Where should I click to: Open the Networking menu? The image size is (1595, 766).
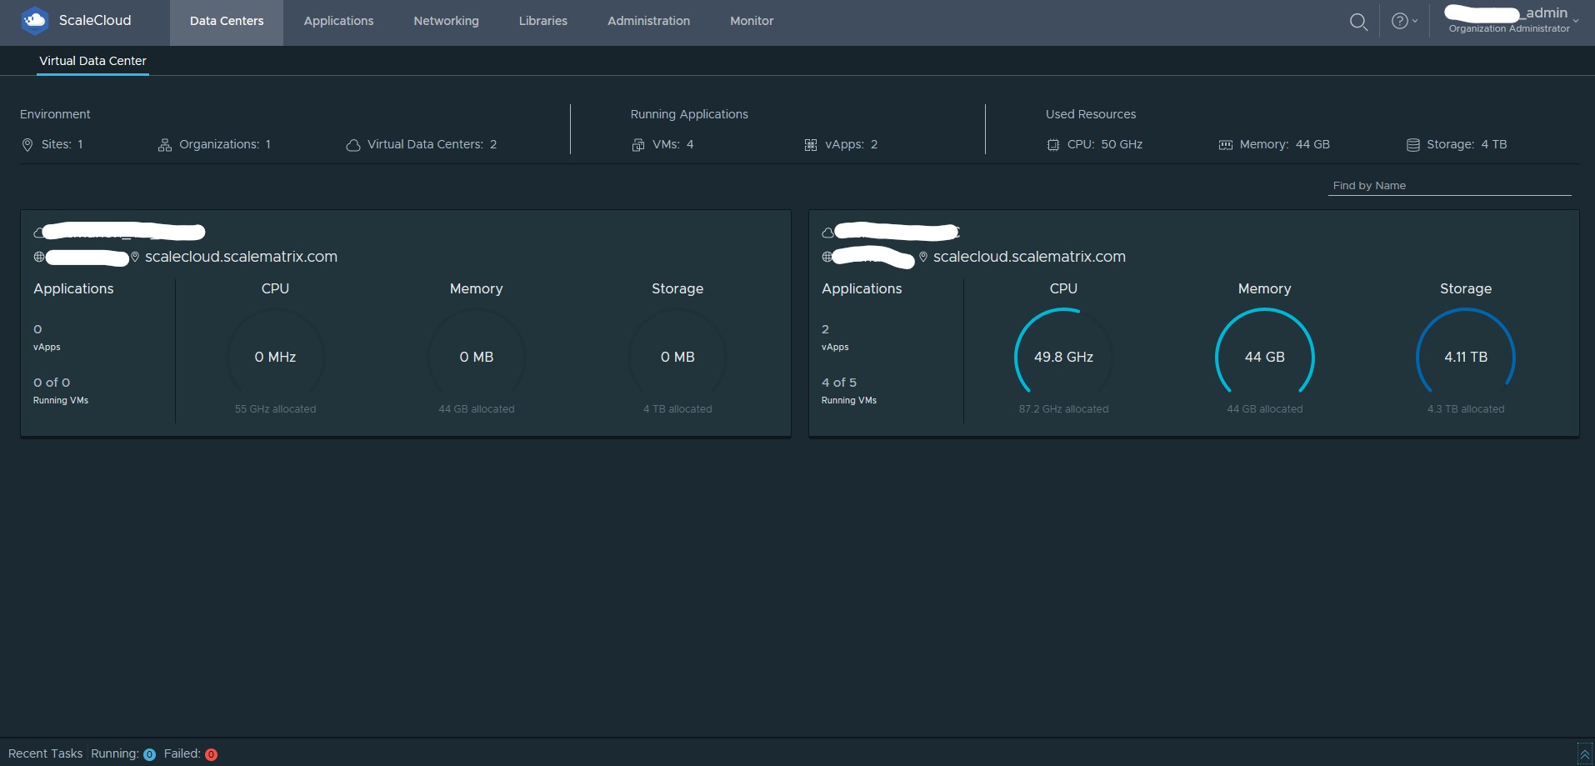pyautogui.click(x=446, y=22)
